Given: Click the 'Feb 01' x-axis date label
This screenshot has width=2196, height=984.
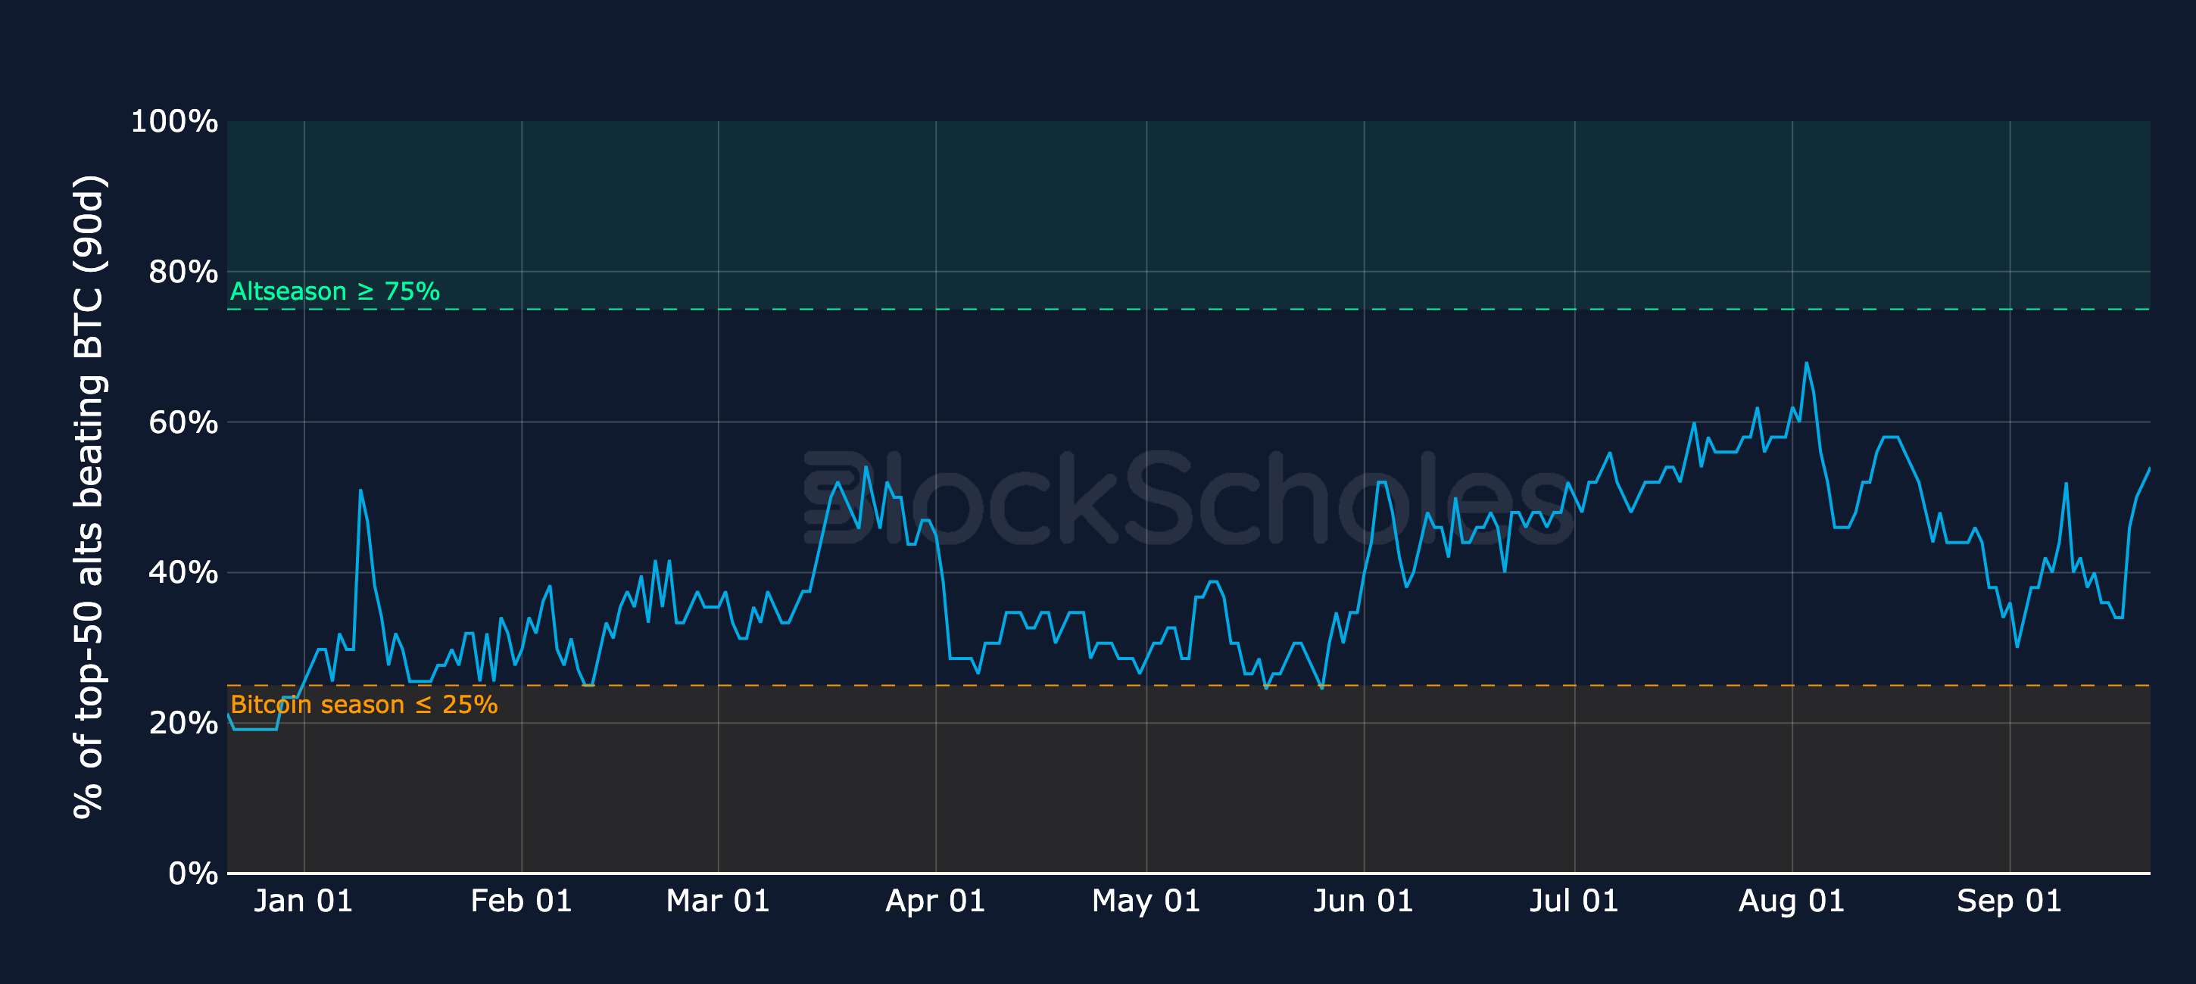Looking at the screenshot, I should 522,901.
